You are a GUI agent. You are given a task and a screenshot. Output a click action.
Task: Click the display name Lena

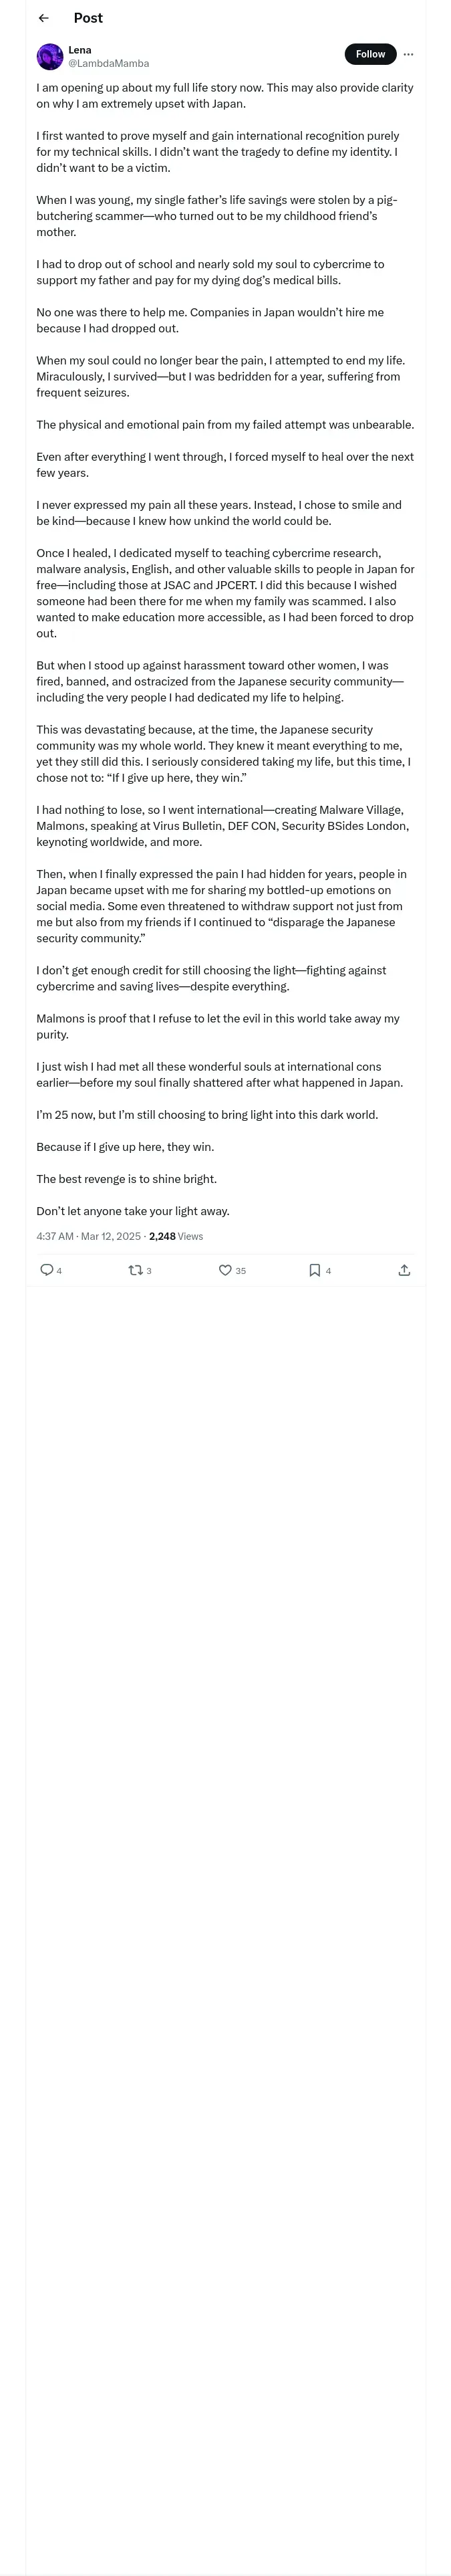coord(80,49)
